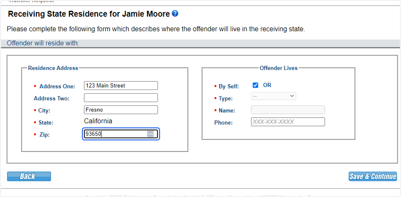The width and height of the screenshot is (401, 197).
Task: Click the Zip input field
Action: (x=121, y=134)
